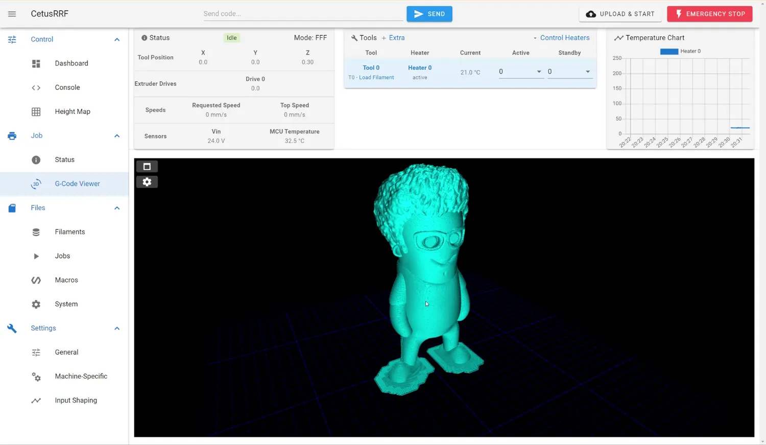The image size is (766, 445).
Task: Click the General tune icon
Action: point(36,353)
